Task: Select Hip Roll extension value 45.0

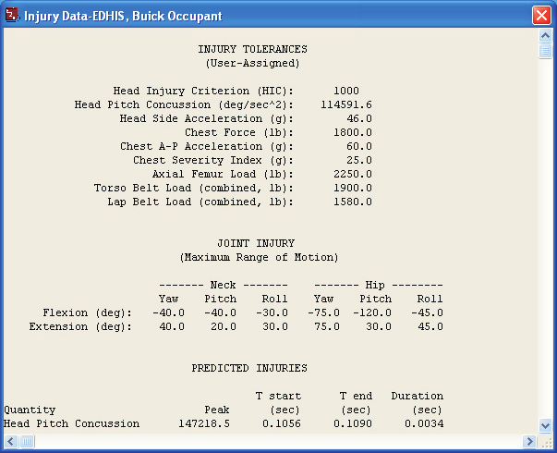Action: point(430,326)
